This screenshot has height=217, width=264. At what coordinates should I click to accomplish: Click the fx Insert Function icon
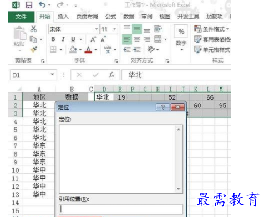[111, 75]
